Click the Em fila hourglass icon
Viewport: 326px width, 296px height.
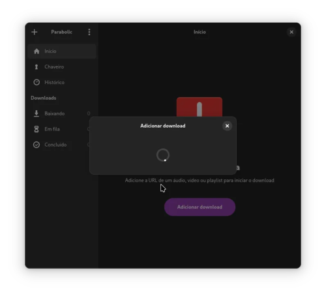[x=37, y=129]
